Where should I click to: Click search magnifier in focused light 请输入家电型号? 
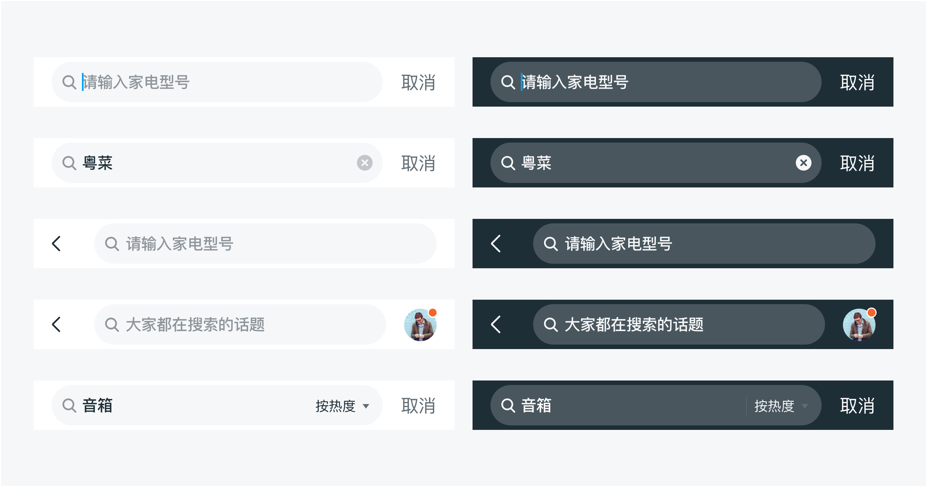coord(70,82)
